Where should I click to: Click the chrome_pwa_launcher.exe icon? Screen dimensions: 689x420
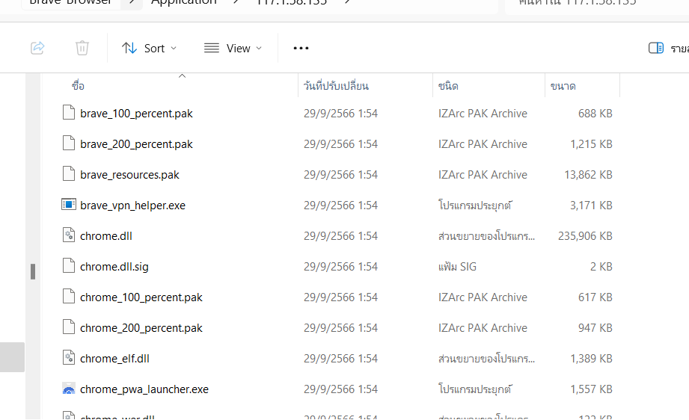(x=69, y=389)
